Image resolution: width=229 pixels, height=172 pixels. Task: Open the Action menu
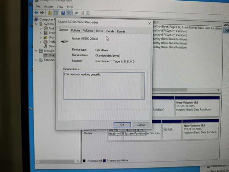click(48, 7)
